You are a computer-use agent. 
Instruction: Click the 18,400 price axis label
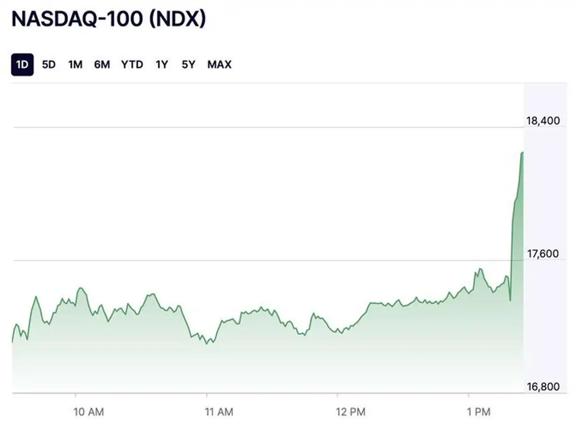tap(543, 121)
